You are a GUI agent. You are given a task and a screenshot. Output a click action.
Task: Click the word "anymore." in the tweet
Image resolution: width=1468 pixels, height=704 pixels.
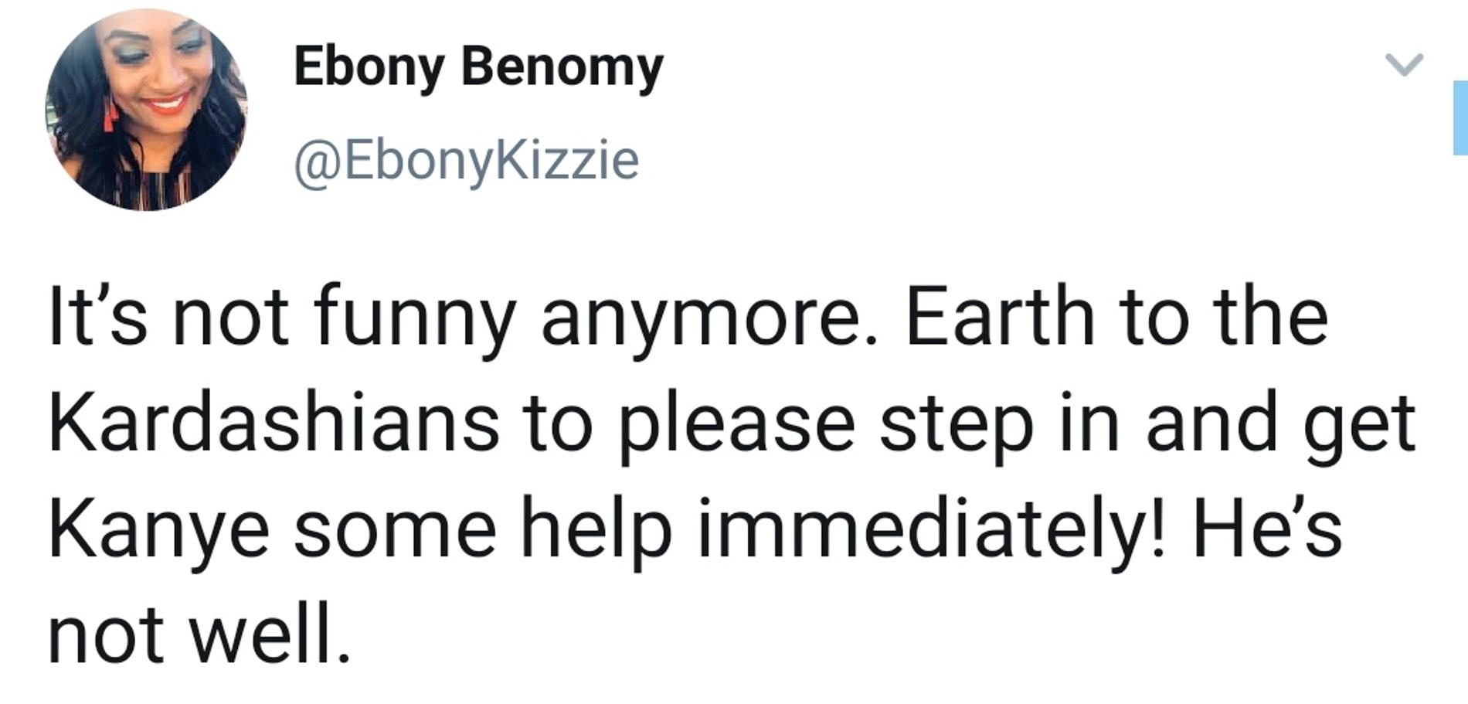[710, 318]
